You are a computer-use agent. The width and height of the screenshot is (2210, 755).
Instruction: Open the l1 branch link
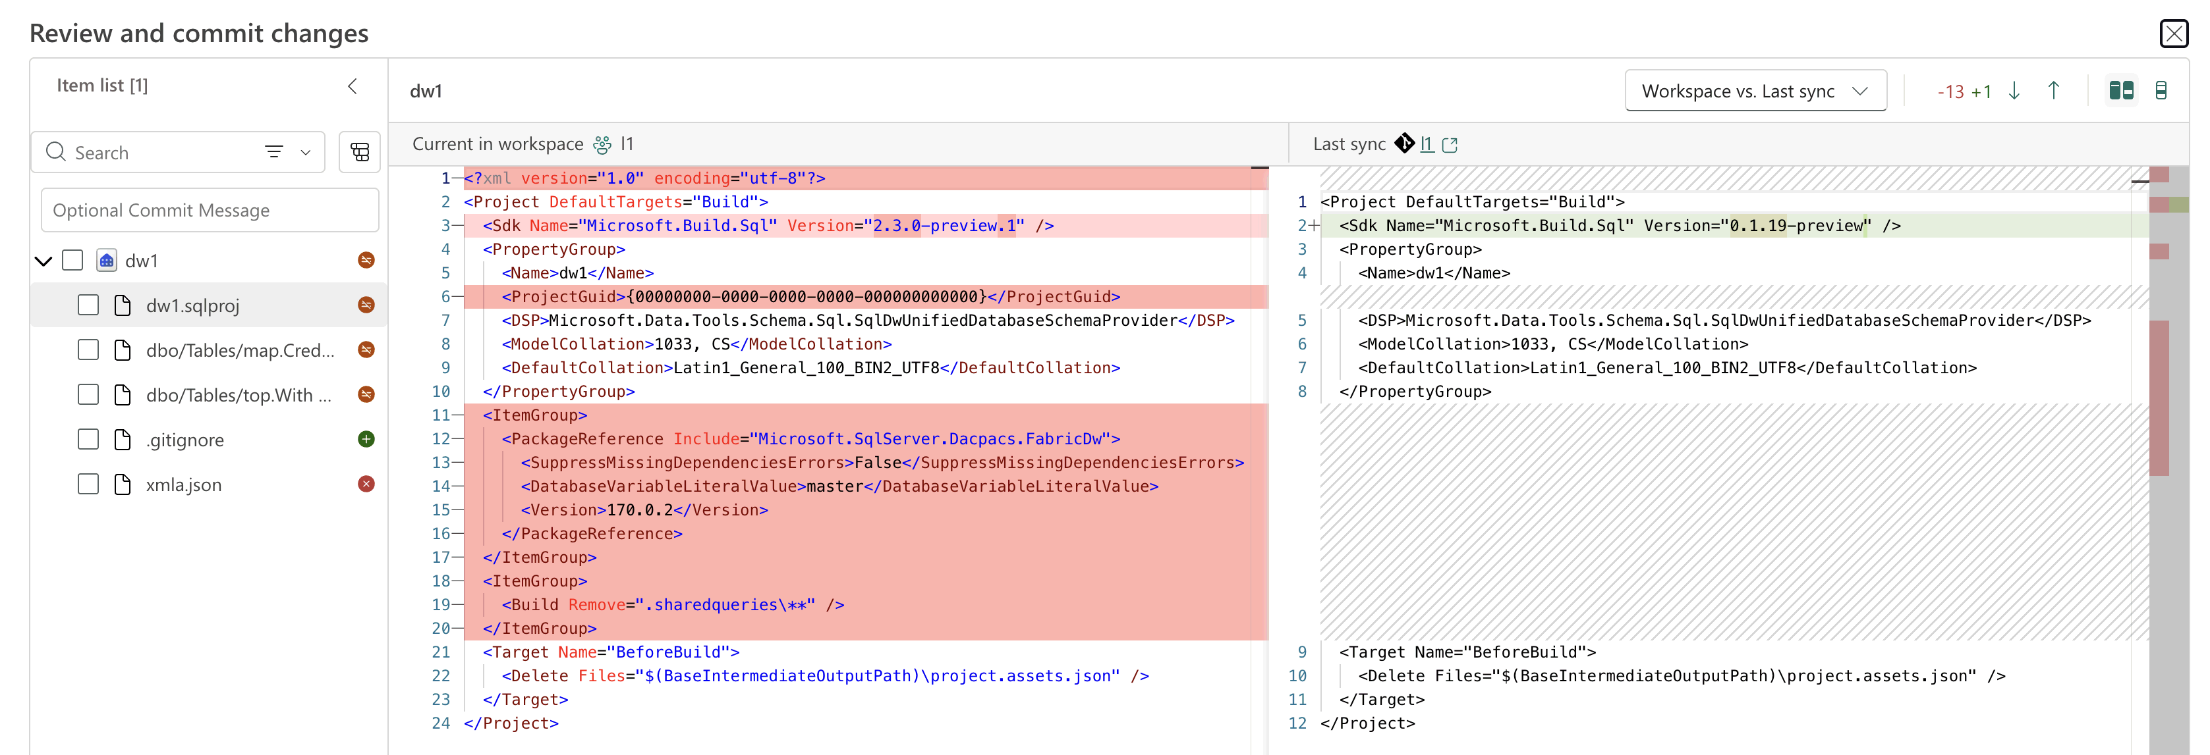pos(1428,144)
